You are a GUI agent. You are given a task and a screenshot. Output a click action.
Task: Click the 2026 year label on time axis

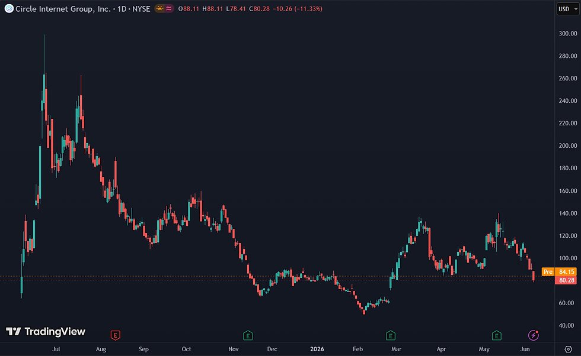click(x=317, y=349)
